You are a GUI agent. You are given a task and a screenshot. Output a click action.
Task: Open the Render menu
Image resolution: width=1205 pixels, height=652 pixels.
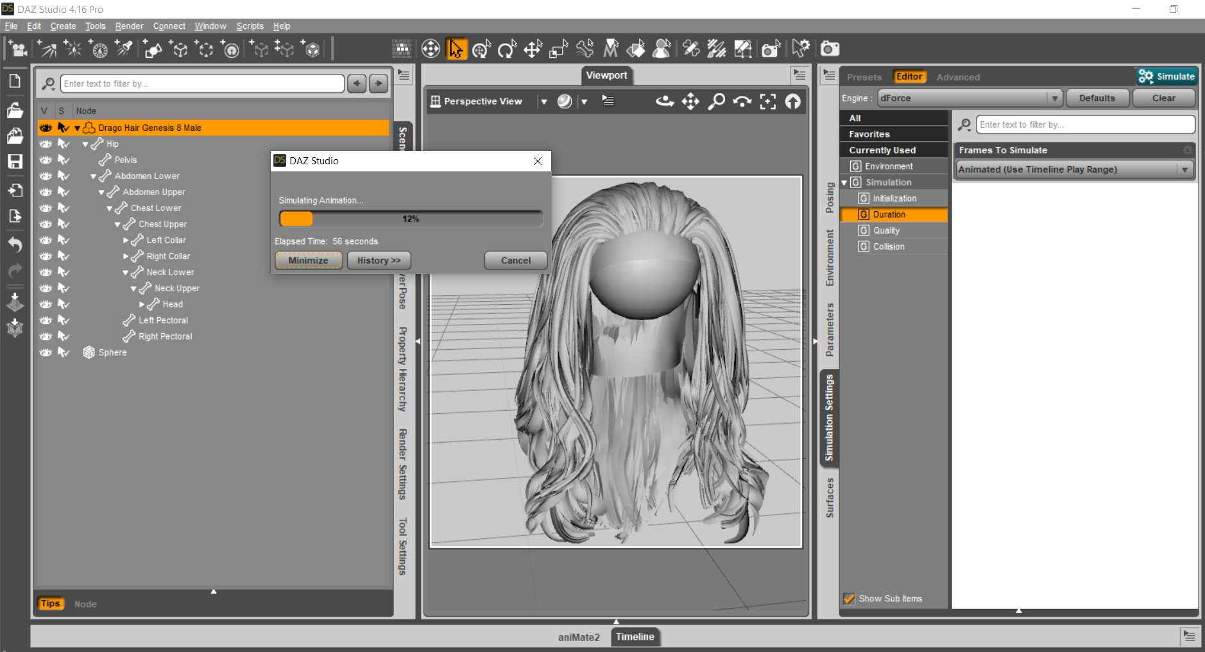pyautogui.click(x=129, y=26)
